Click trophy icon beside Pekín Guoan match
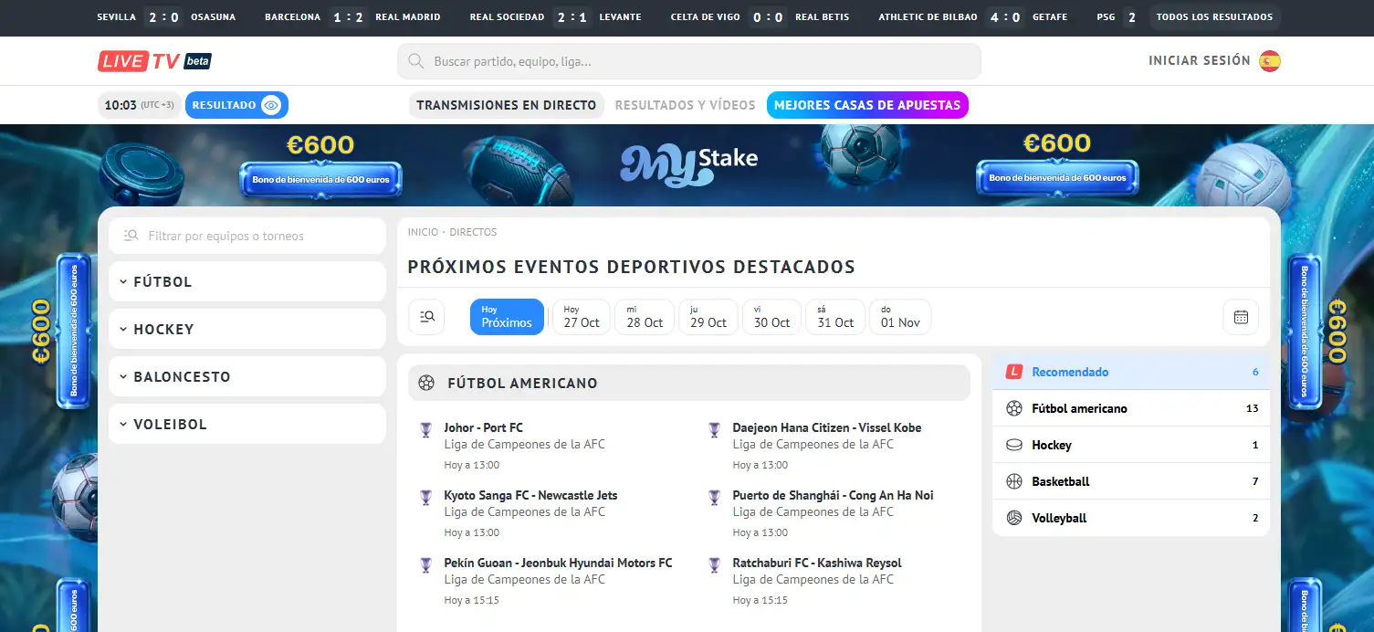 (x=425, y=564)
